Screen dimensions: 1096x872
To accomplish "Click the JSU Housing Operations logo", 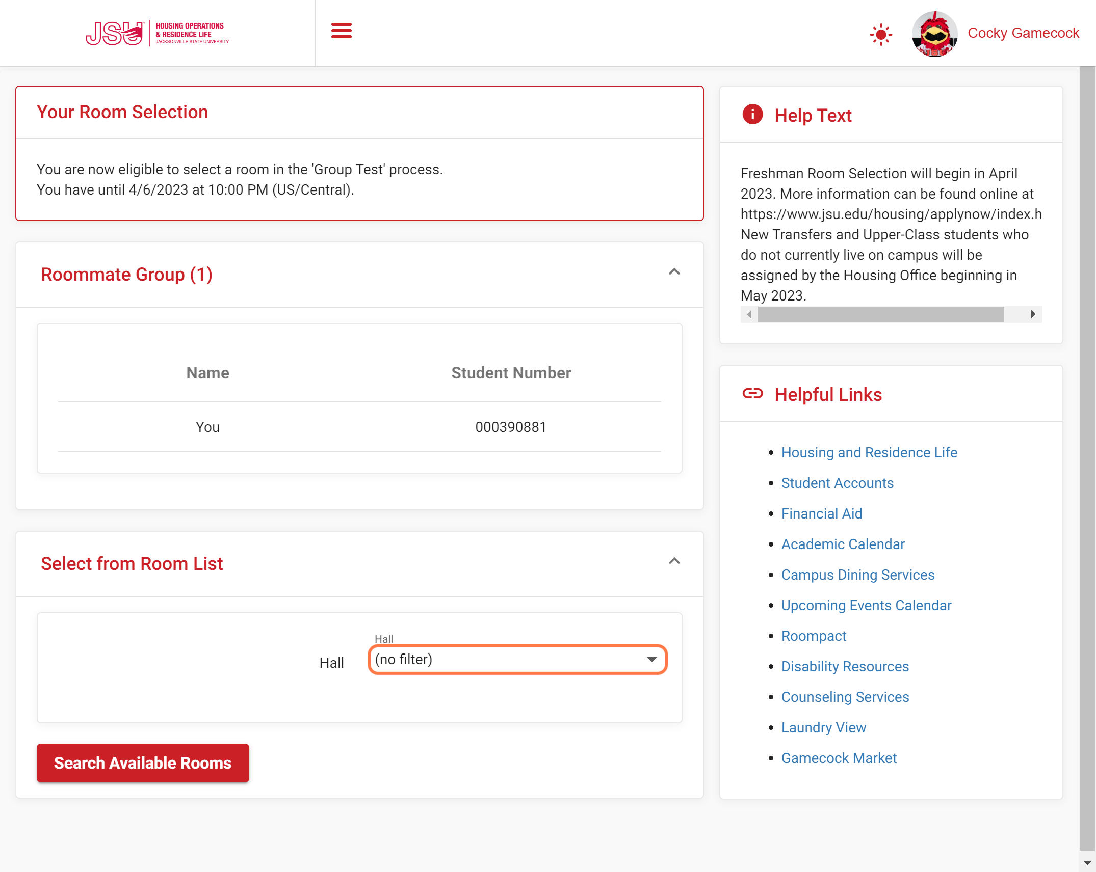I will (x=158, y=34).
